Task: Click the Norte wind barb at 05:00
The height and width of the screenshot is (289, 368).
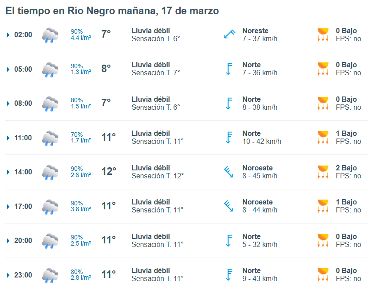Action: pyautogui.click(x=229, y=69)
